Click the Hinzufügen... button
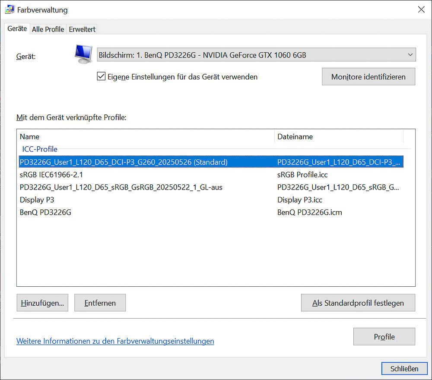 tap(42, 303)
